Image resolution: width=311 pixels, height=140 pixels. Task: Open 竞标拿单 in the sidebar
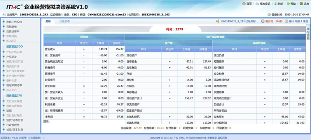click(12, 27)
